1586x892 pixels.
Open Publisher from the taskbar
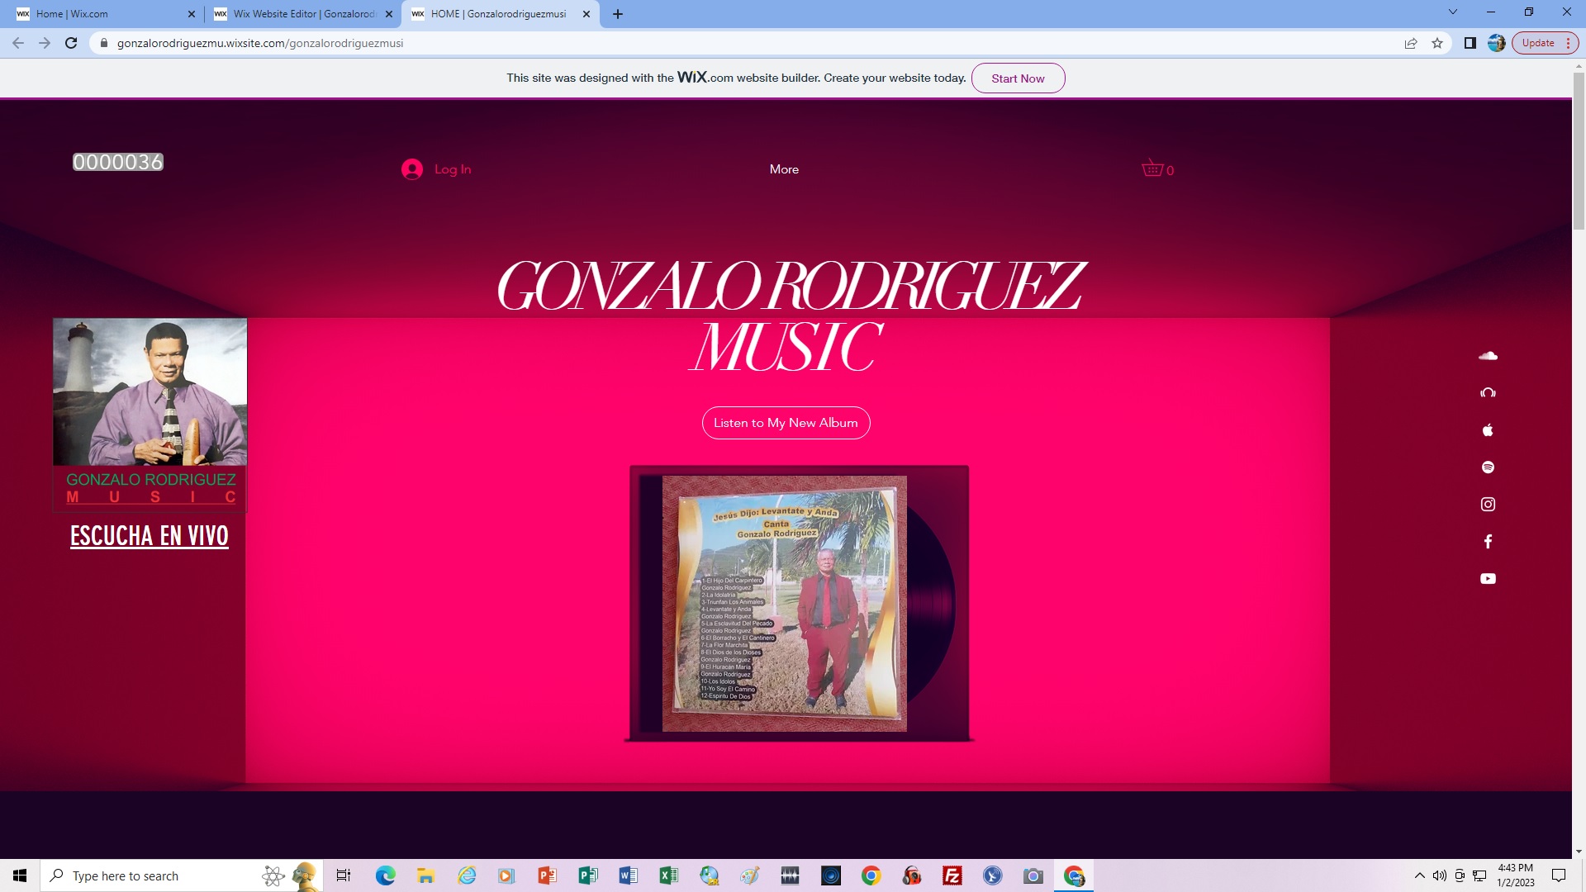tap(587, 875)
